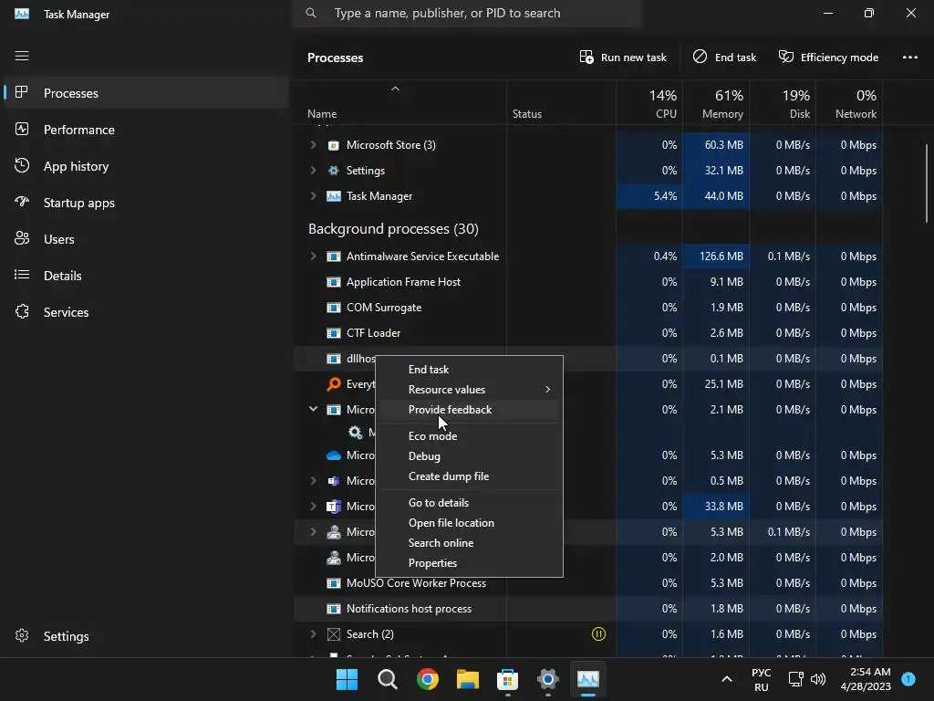The image size is (934, 701).
Task: Choose Go to details
Action: [x=469, y=503]
